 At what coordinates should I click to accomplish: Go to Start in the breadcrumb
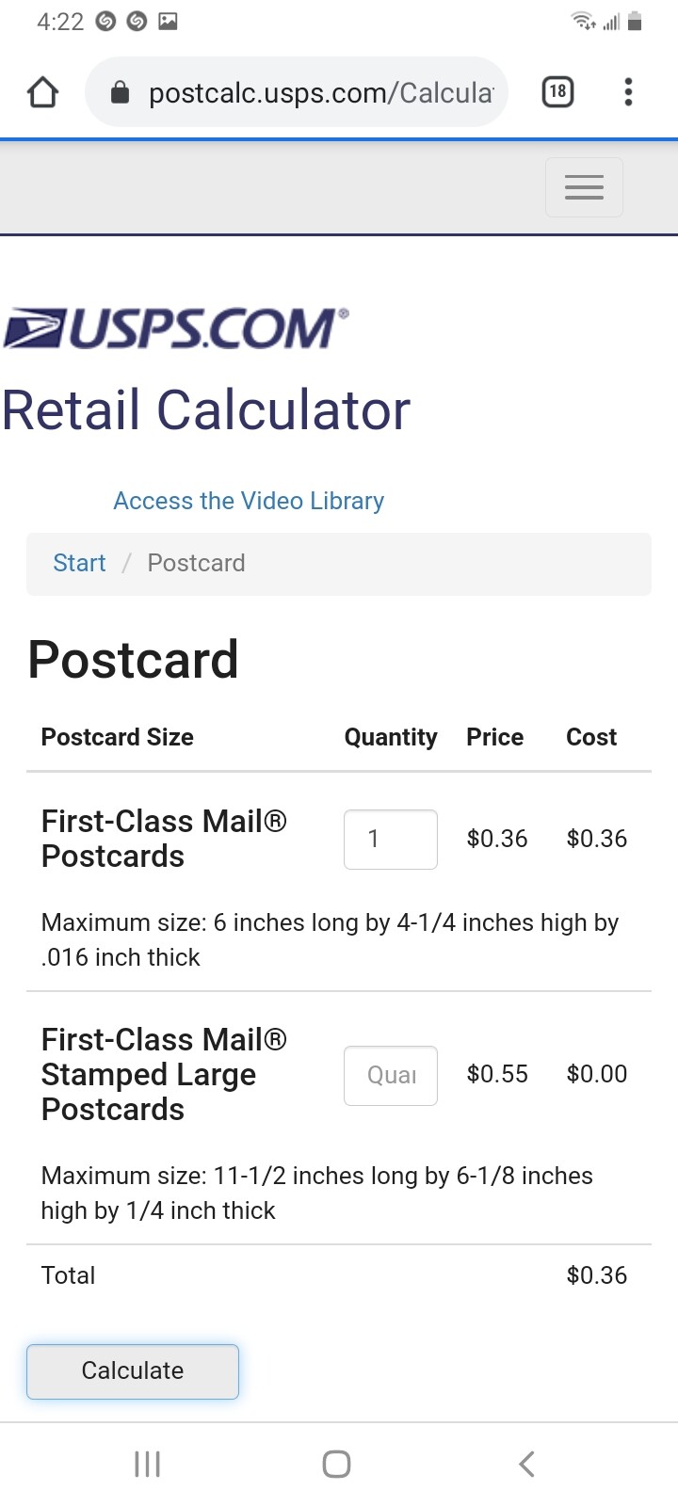click(x=79, y=563)
